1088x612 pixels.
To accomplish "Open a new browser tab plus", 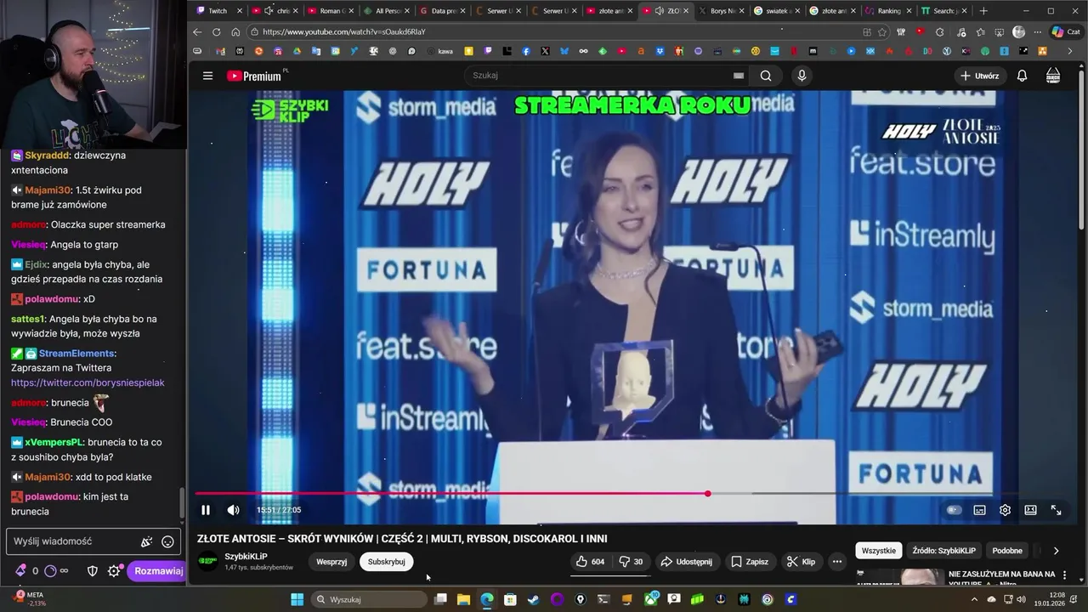I will 983,11.
